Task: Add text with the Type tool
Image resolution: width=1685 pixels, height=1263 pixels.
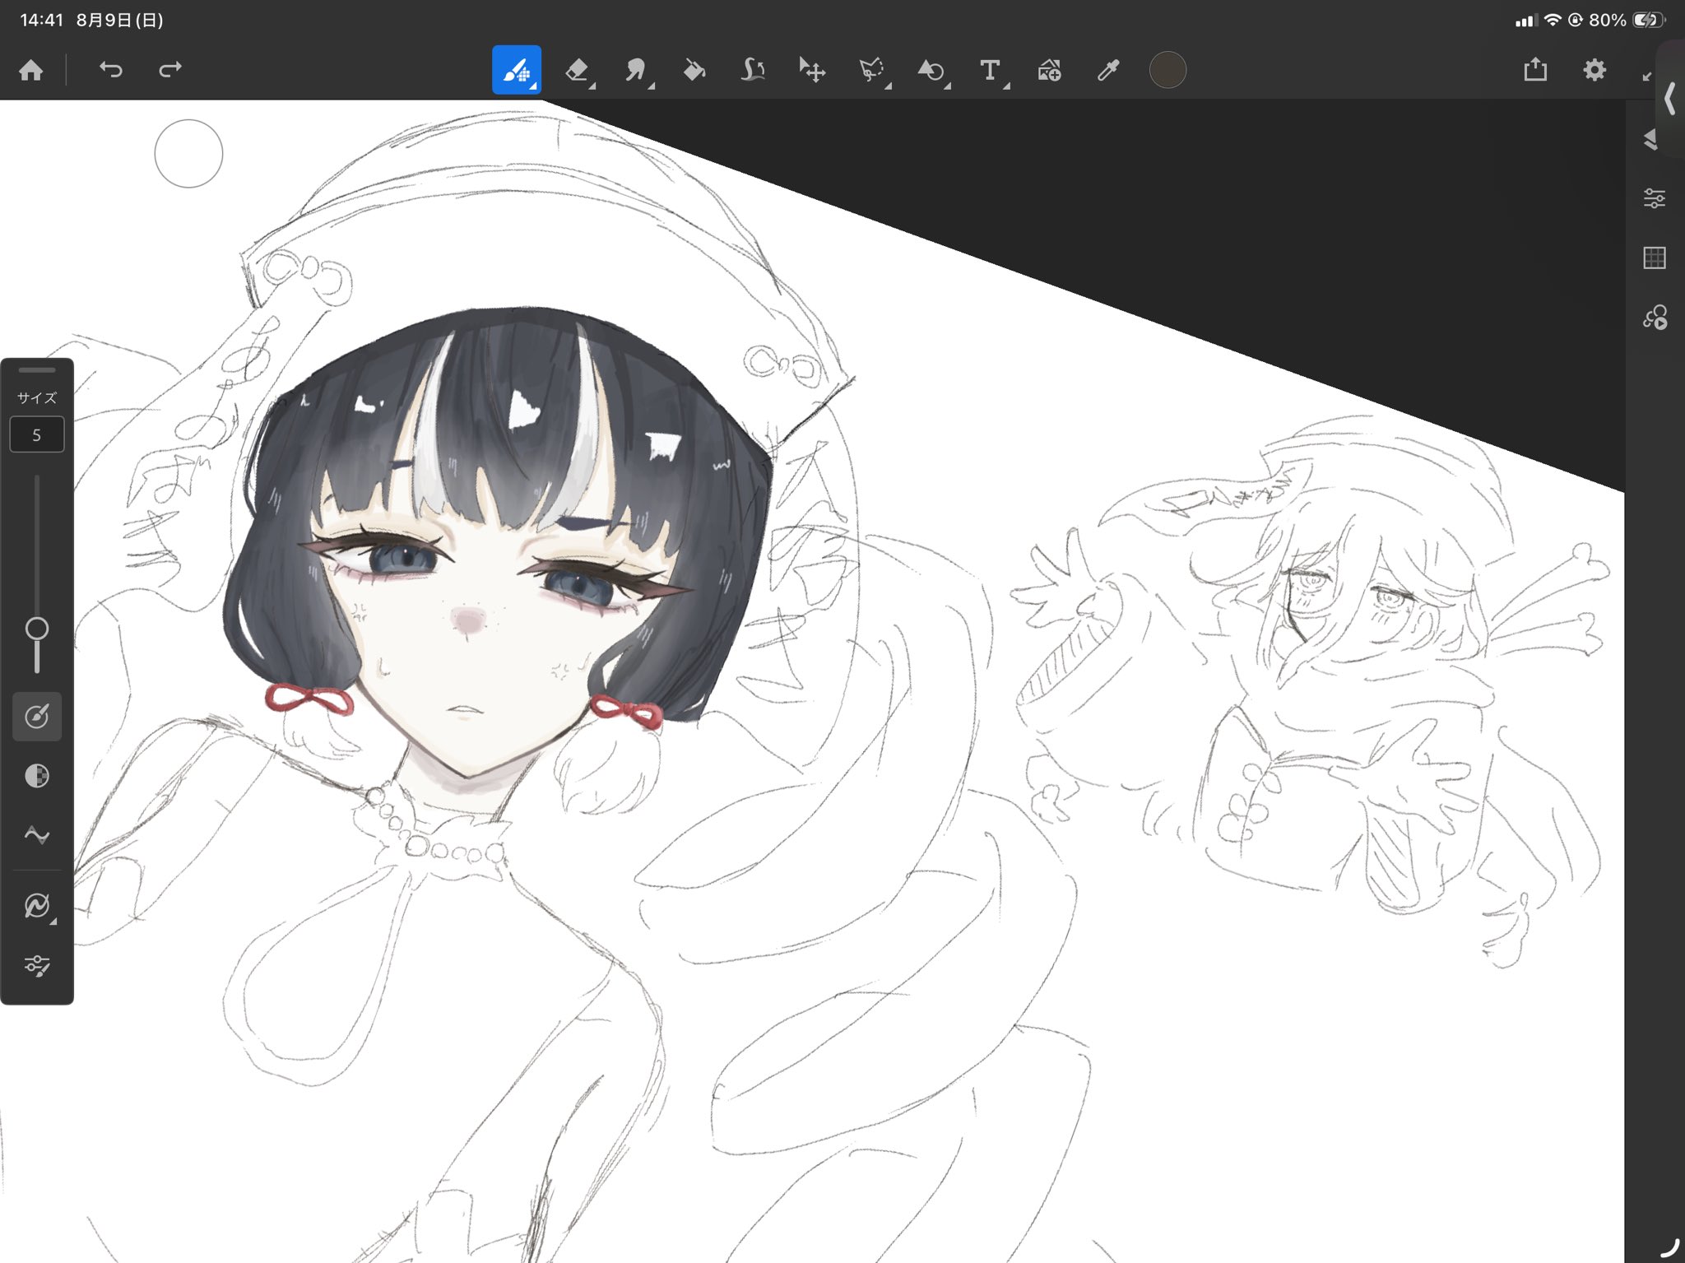Action: (991, 71)
